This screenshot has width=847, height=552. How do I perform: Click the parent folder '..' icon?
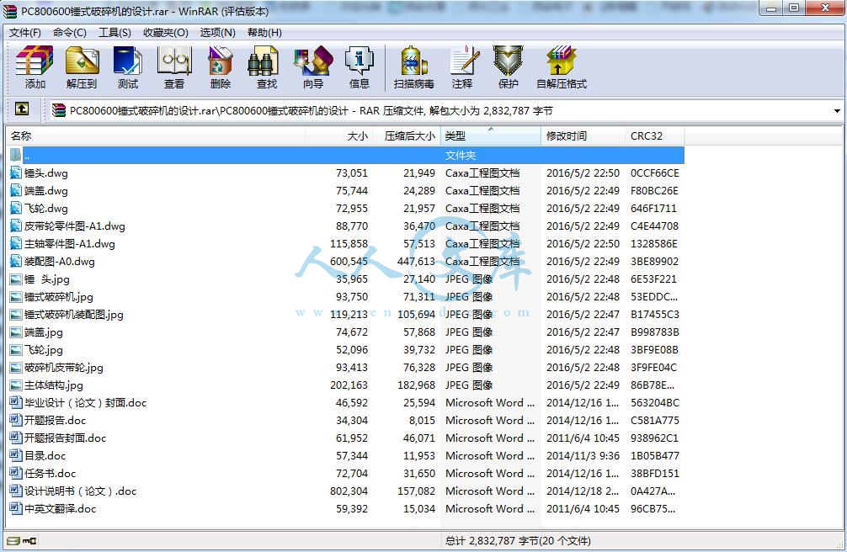coord(16,155)
